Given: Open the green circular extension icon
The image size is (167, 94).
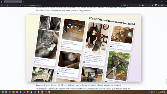Looking at the screenshot, I should click(152, 5).
